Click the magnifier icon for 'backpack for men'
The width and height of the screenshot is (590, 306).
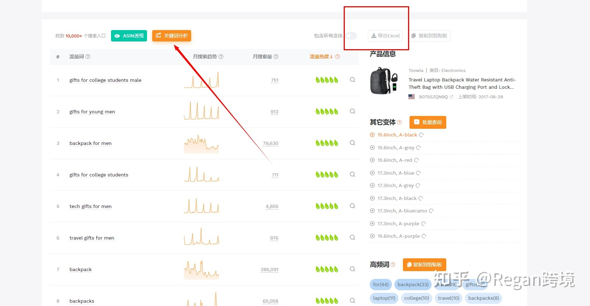[352, 143]
